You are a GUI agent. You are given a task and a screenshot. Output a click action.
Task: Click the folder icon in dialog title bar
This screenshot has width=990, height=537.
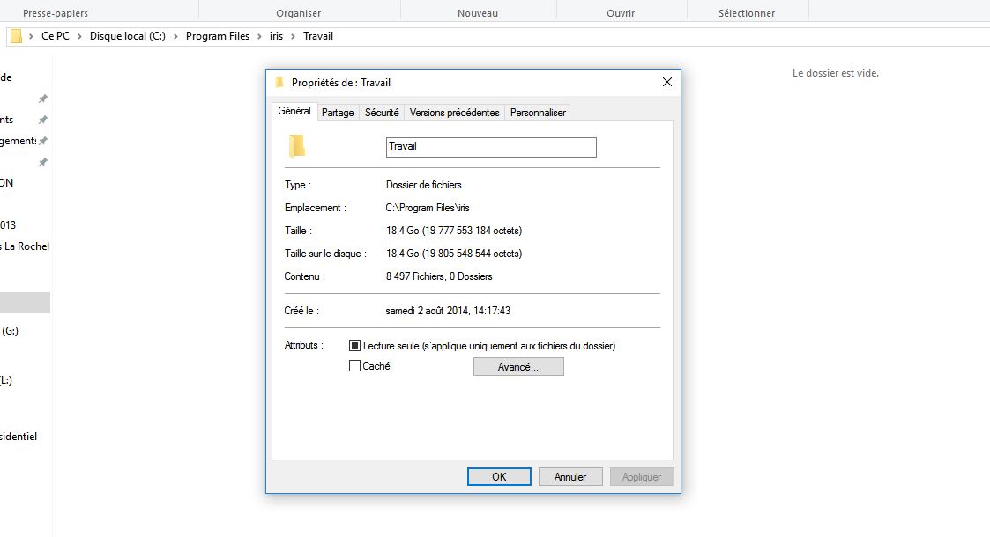coord(279,82)
